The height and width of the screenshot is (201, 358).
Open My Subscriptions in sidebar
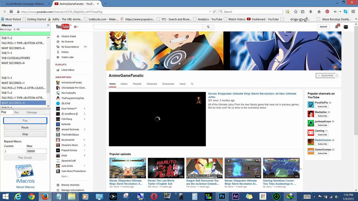coord(70,47)
